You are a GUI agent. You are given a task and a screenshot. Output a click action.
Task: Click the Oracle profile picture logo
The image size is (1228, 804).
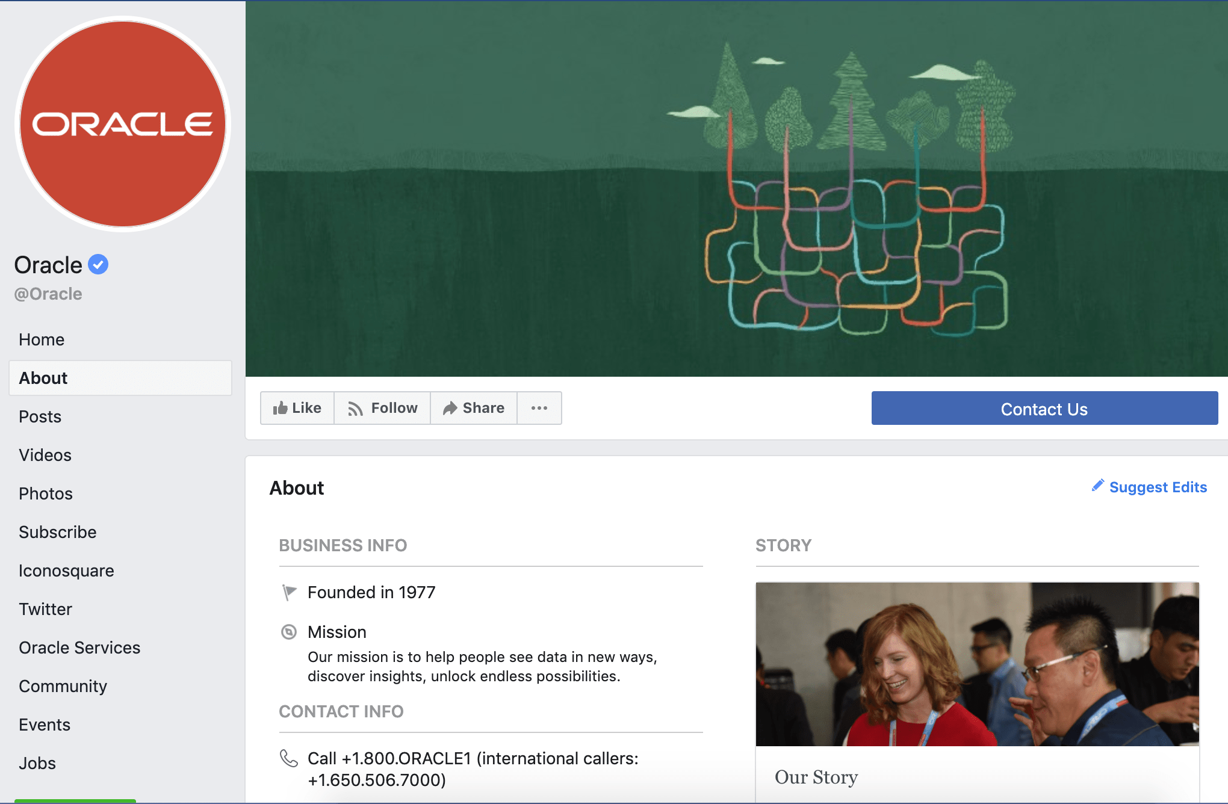(123, 124)
